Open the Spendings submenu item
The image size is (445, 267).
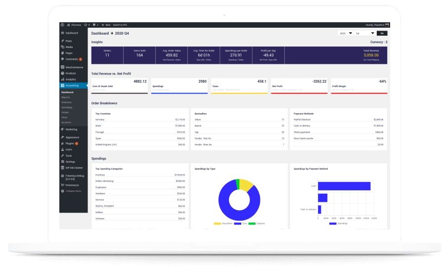pyautogui.click(x=67, y=107)
